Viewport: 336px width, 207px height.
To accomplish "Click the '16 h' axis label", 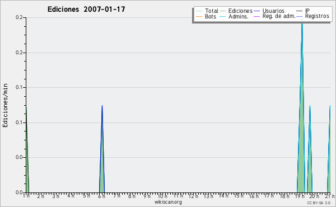I will [x=254, y=196].
